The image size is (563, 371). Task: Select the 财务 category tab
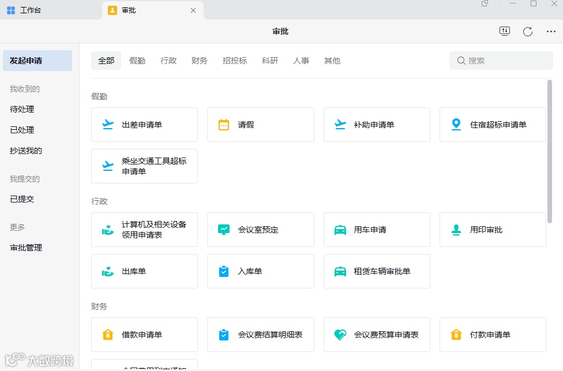[199, 61]
